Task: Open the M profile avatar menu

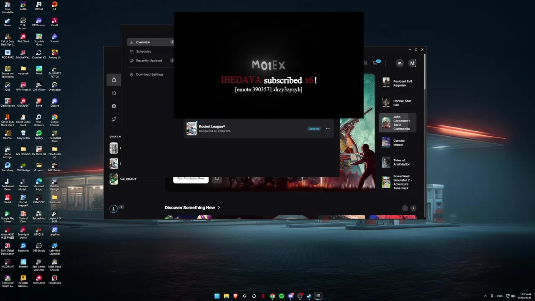Action: click(x=412, y=63)
